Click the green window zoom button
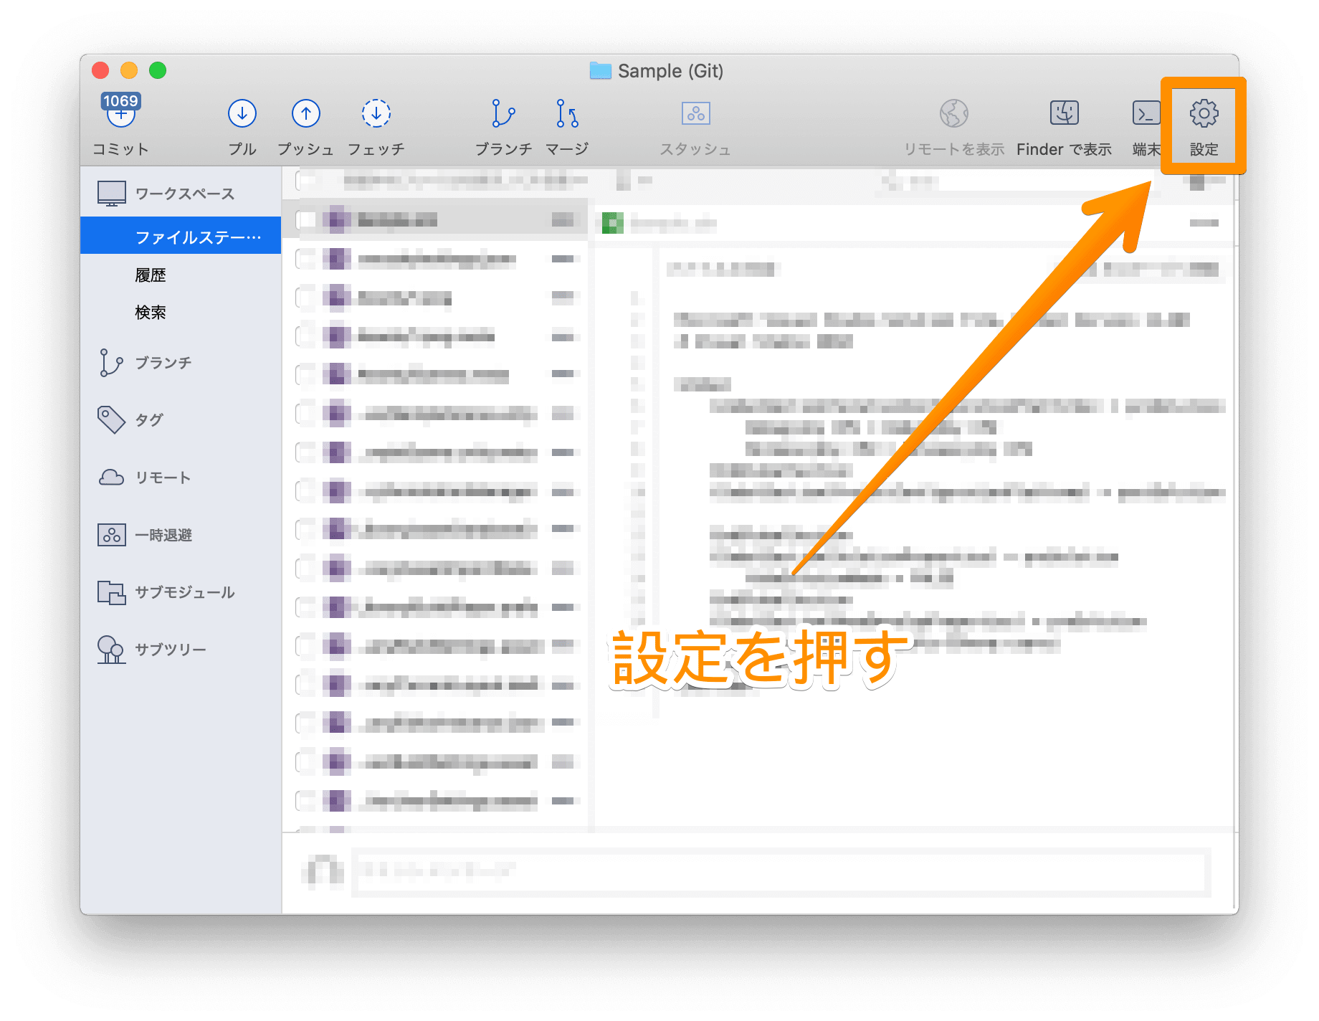 click(158, 70)
